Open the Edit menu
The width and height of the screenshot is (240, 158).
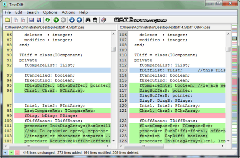pos(19,12)
